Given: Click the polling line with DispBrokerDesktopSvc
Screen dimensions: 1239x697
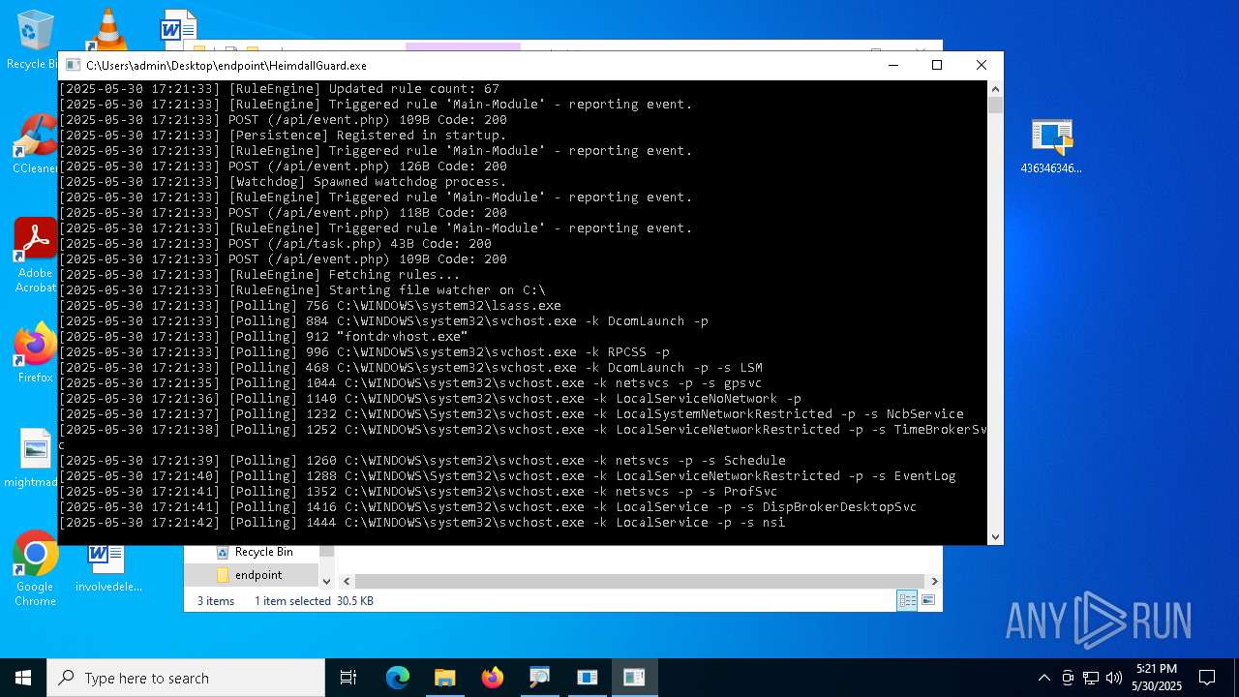Looking at the screenshot, I should [488, 507].
